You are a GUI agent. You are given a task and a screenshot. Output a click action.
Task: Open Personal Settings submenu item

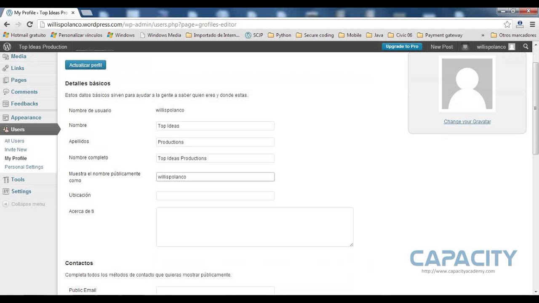tap(24, 167)
